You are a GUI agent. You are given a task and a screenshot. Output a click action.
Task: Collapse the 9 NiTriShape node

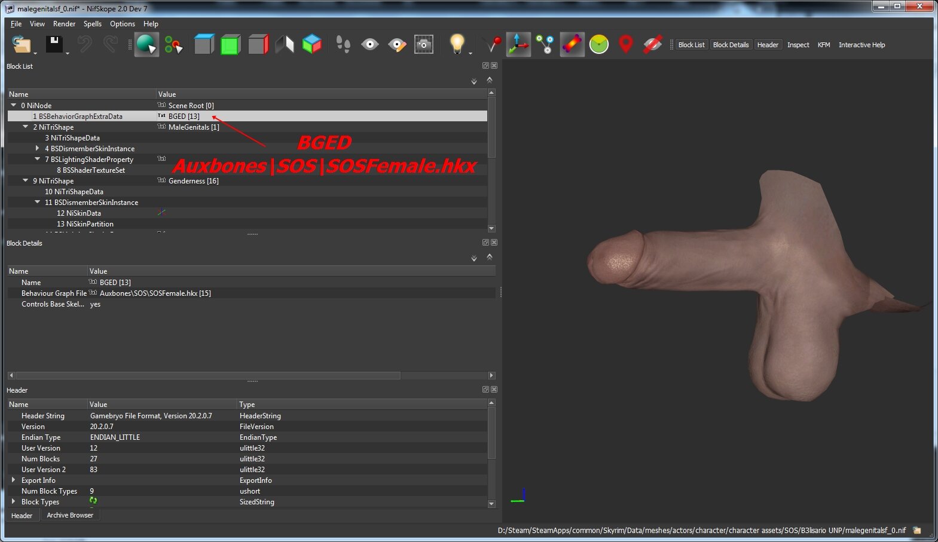(x=26, y=180)
